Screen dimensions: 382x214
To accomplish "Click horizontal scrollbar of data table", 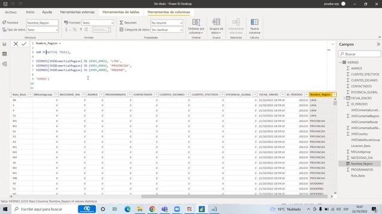I will point(235,196).
